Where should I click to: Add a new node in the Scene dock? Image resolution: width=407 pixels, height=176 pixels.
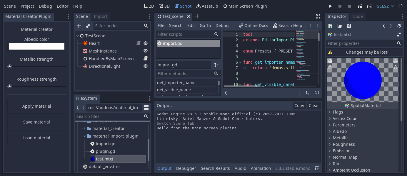pos(79,26)
